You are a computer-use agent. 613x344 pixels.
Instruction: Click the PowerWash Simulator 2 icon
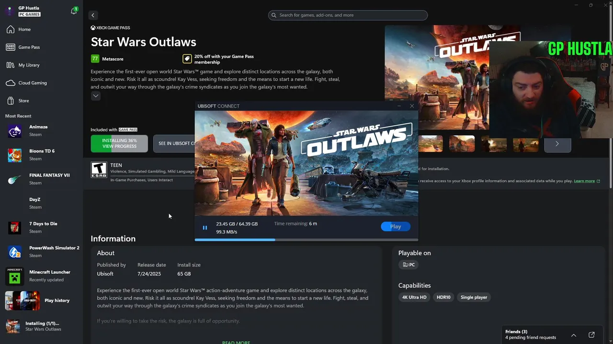[14, 252]
